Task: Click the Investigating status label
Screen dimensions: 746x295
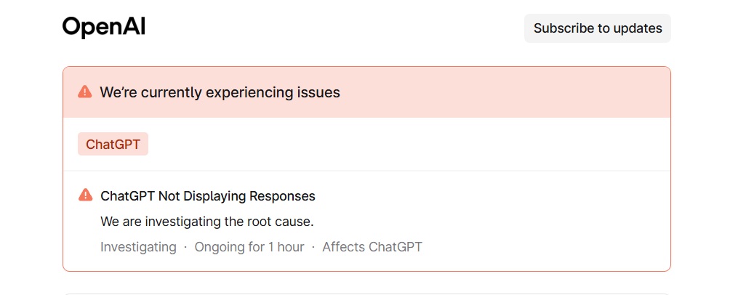Action: click(138, 247)
